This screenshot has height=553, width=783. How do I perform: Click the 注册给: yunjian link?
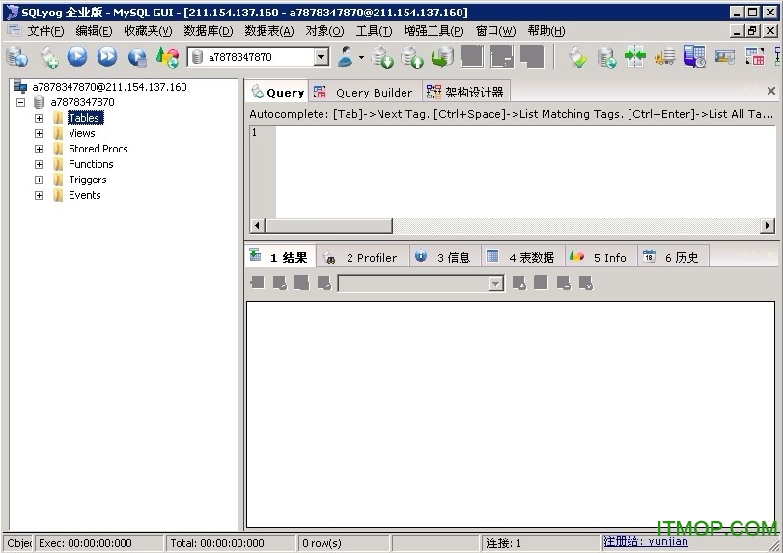(646, 541)
